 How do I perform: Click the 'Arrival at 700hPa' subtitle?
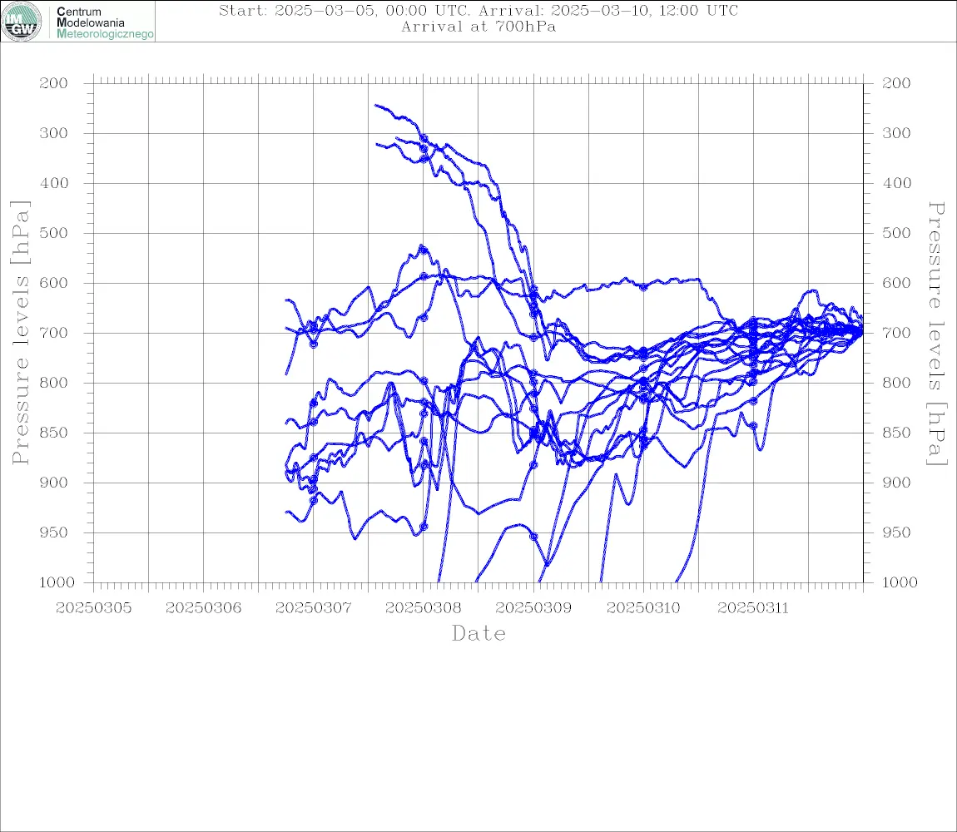[x=478, y=27]
